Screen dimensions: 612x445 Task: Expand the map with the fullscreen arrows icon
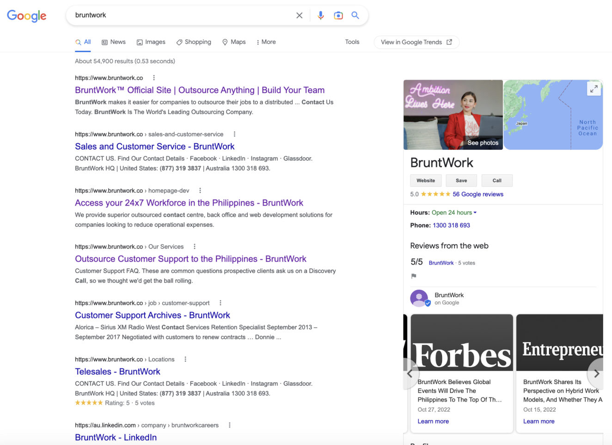pos(594,88)
